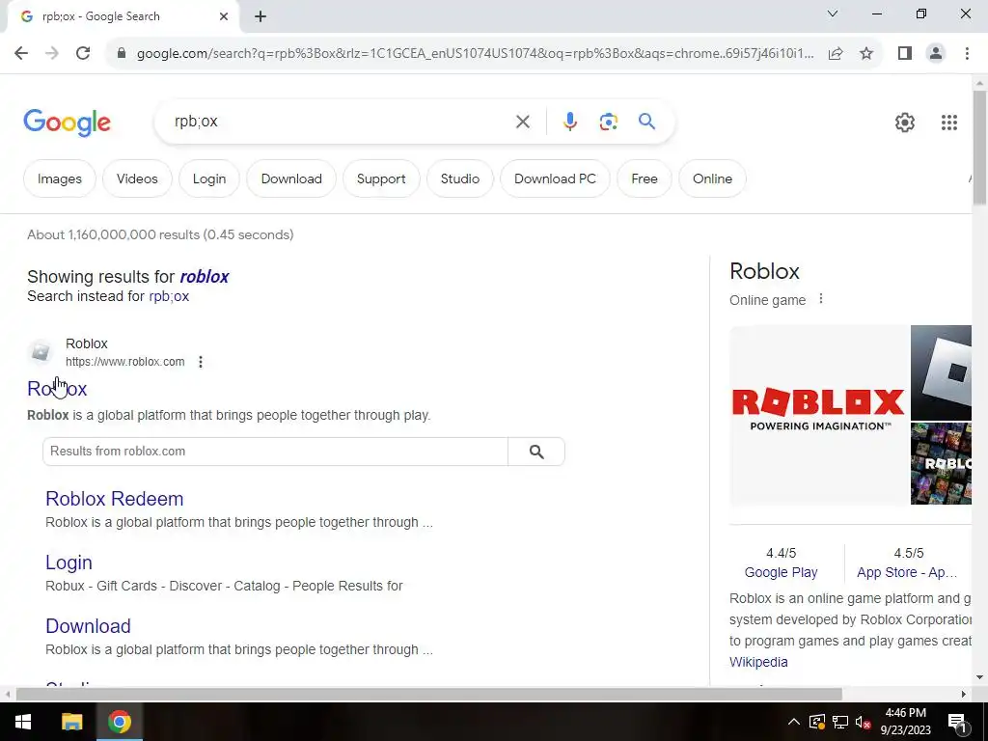The width and height of the screenshot is (988, 741).
Task: Open the network tray icon
Action: click(x=840, y=722)
